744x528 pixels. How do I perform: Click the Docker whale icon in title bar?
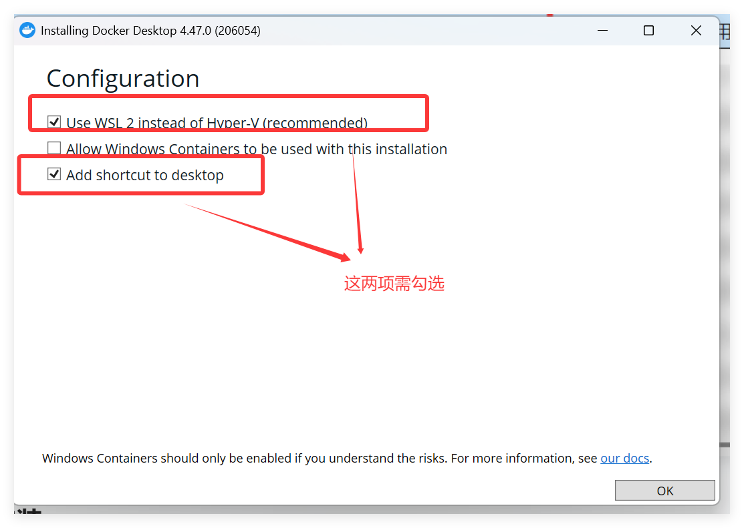coord(27,30)
